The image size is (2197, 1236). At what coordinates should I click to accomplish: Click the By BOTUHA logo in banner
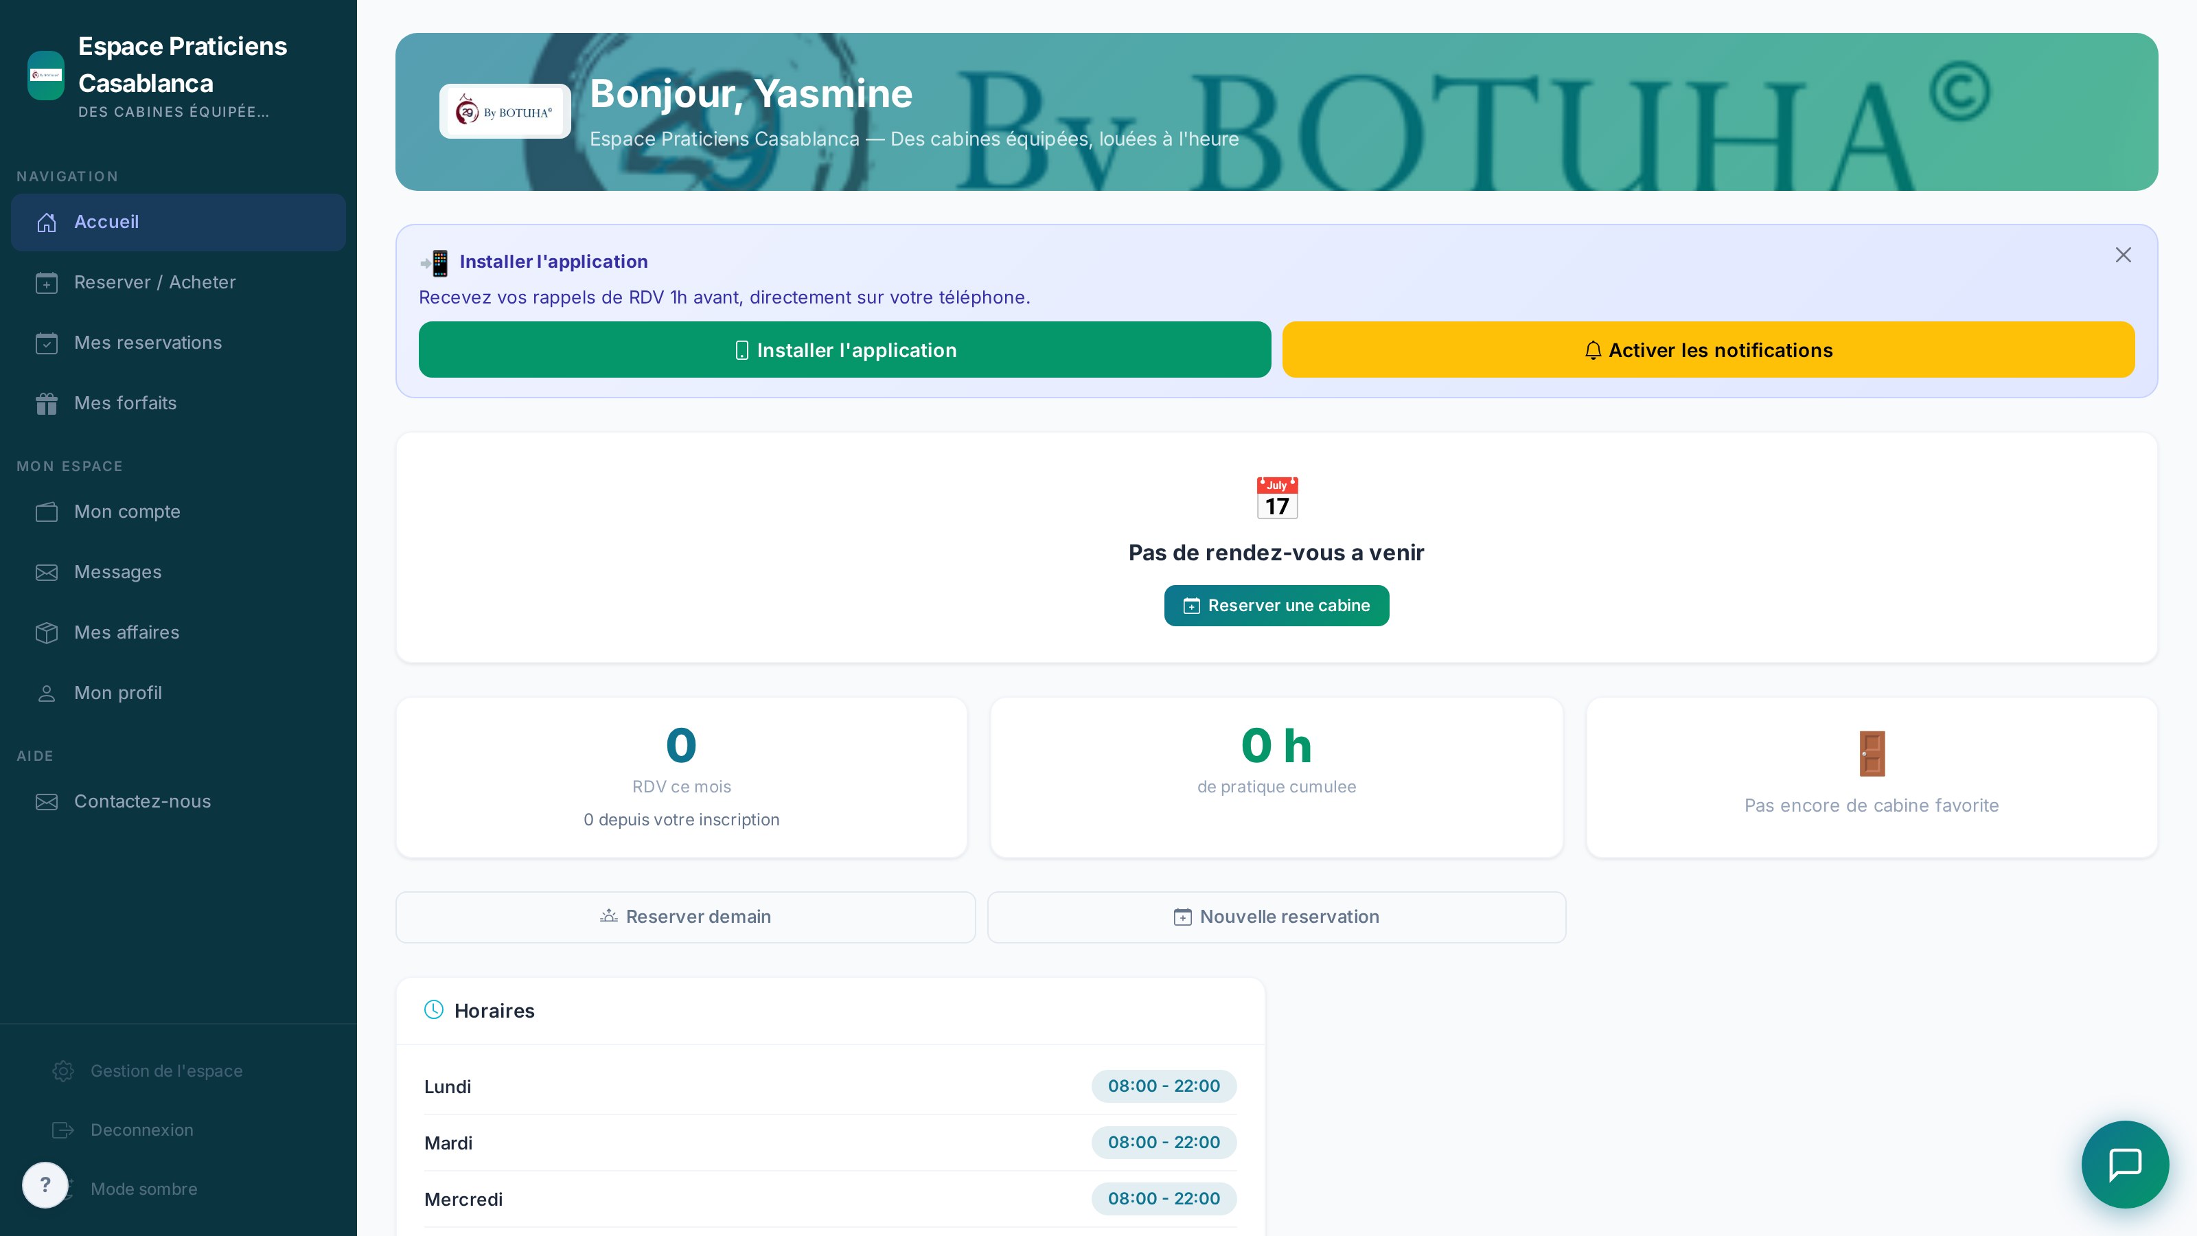[505, 112]
